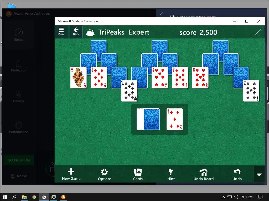Screen dimensions: 269x201
Task: Open the Cards deck selection
Action: coord(138,174)
